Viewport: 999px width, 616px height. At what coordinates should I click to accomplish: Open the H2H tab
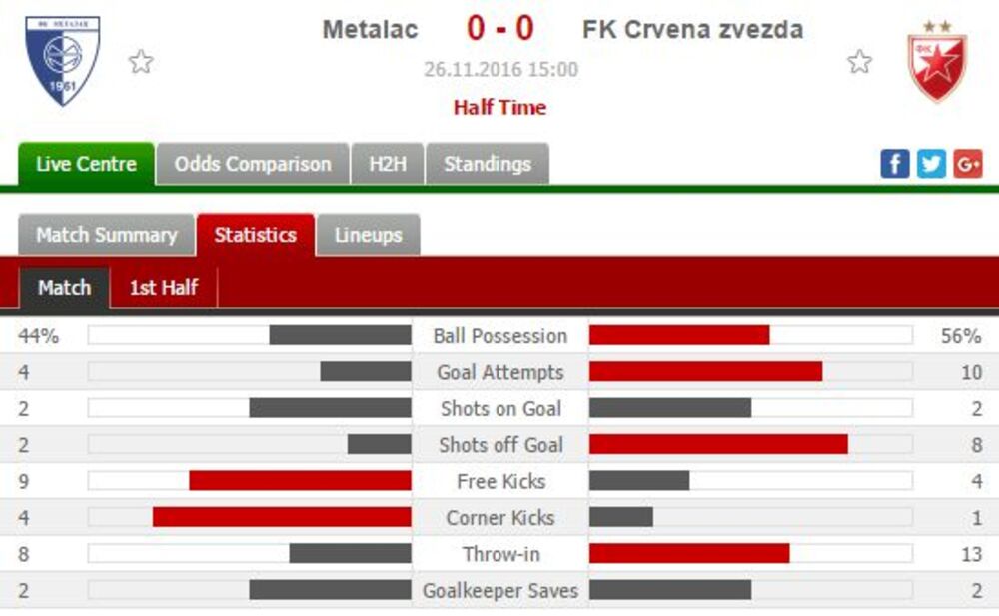(388, 164)
